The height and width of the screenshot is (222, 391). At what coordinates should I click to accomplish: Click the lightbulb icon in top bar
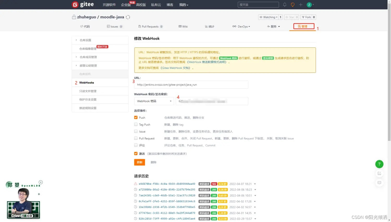coord(292,4)
